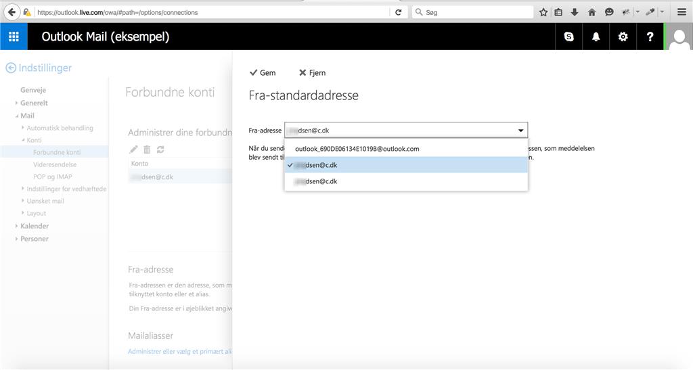Click the Forbundne konti heading

pyautogui.click(x=170, y=92)
